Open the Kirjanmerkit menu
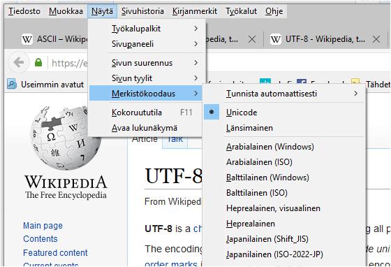Viewport: 391px width, 267px height. point(195,11)
